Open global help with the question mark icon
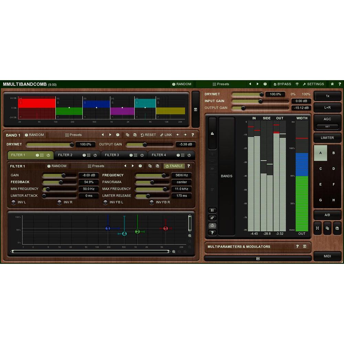This screenshot has height=344, width=344. (x=340, y=84)
